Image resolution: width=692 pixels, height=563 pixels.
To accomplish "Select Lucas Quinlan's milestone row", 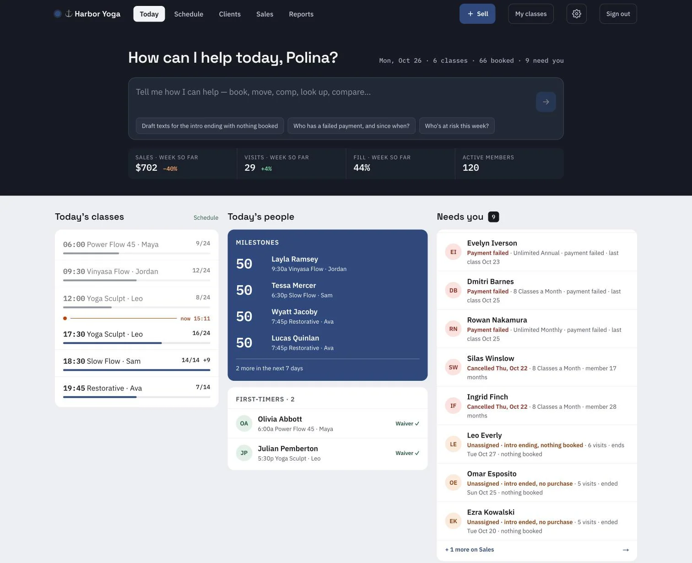I will (328, 343).
